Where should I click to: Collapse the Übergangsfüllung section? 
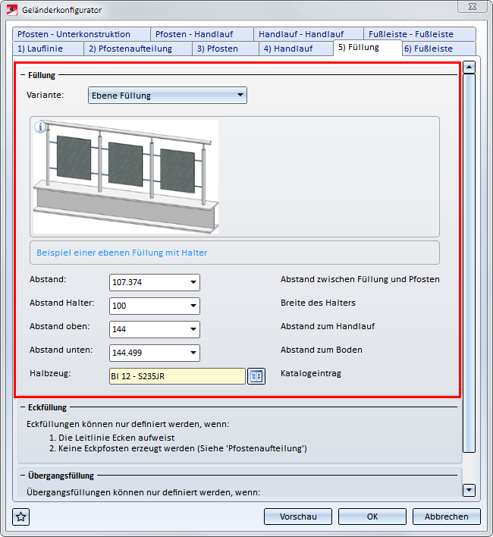tap(23, 476)
